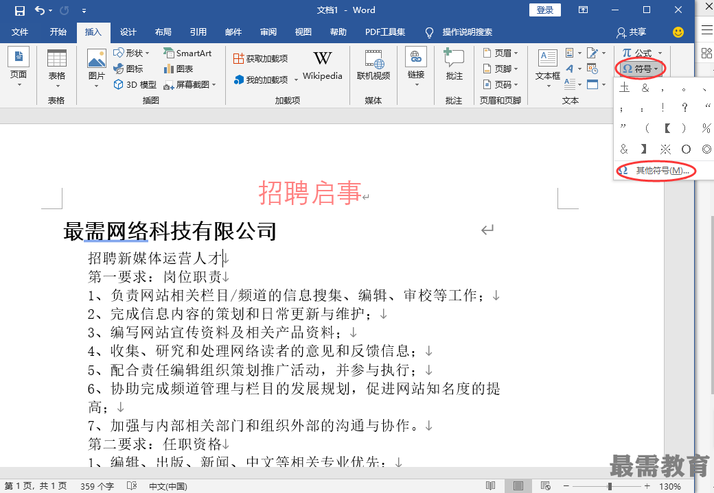
Task: Click the Save icon in the title bar
Action: (x=20, y=10)
